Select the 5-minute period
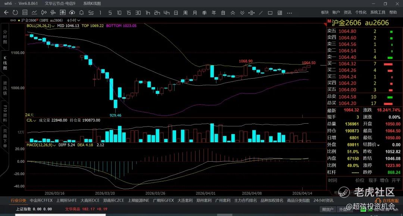403x216 pixels. coord(110,13)
